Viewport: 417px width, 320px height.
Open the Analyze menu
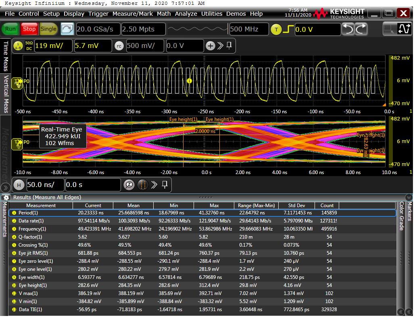coord(186,14)
